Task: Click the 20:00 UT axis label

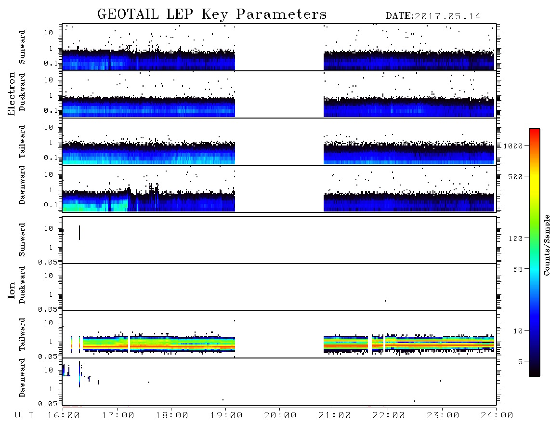Action: point(280,416)
